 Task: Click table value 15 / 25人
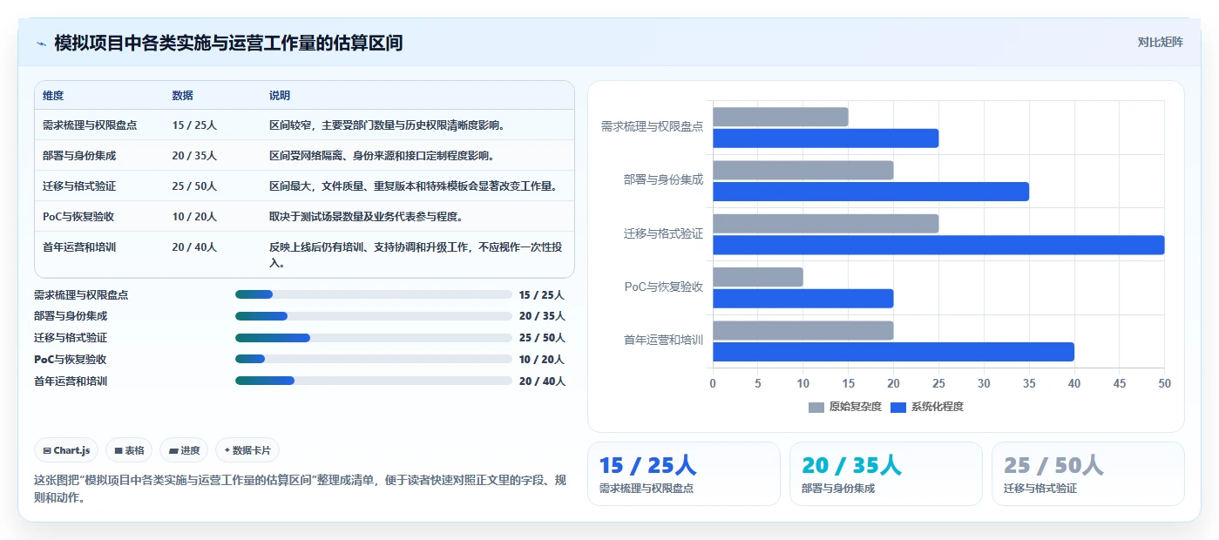click(x=194, y=125)
